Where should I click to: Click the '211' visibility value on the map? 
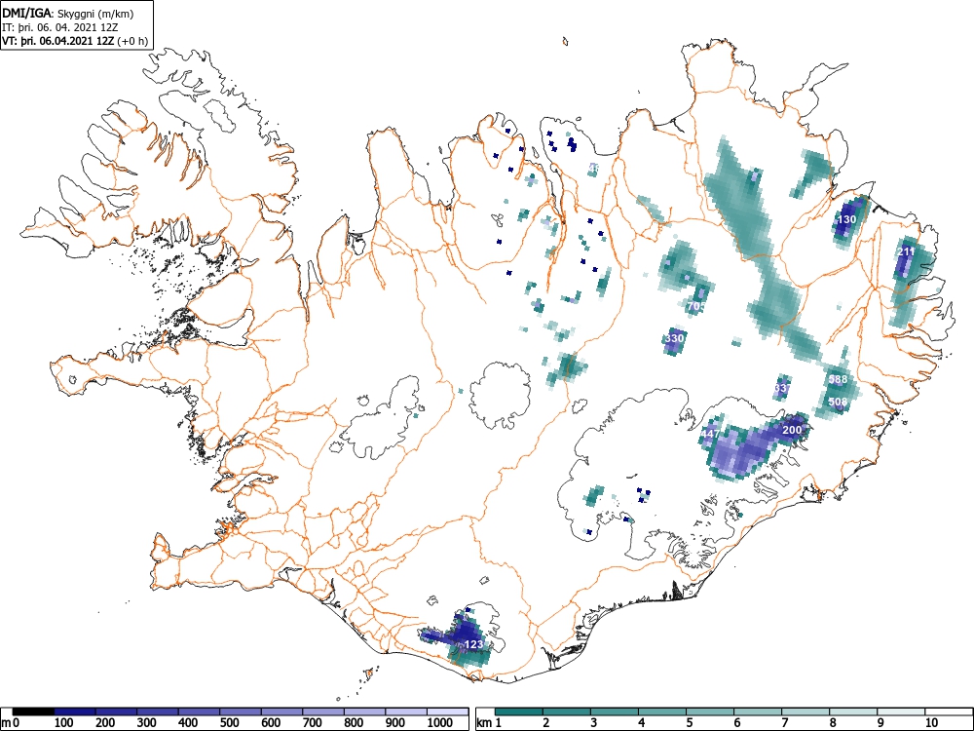(x=906, y=251)
